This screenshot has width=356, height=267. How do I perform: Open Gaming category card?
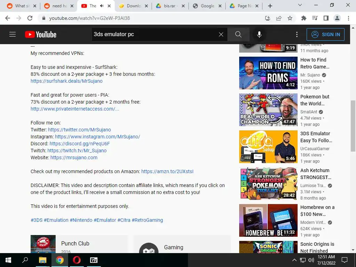point(182,245)
